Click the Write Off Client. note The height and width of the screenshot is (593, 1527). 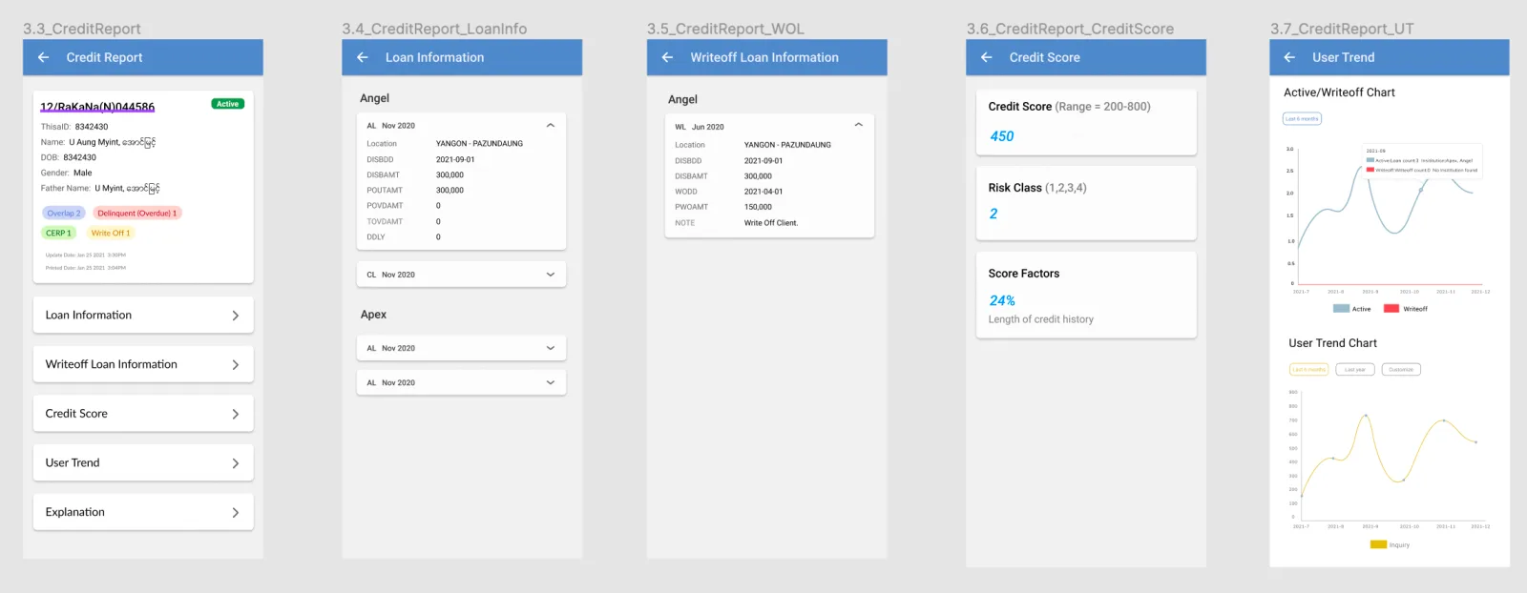click(x=771, y=223)
